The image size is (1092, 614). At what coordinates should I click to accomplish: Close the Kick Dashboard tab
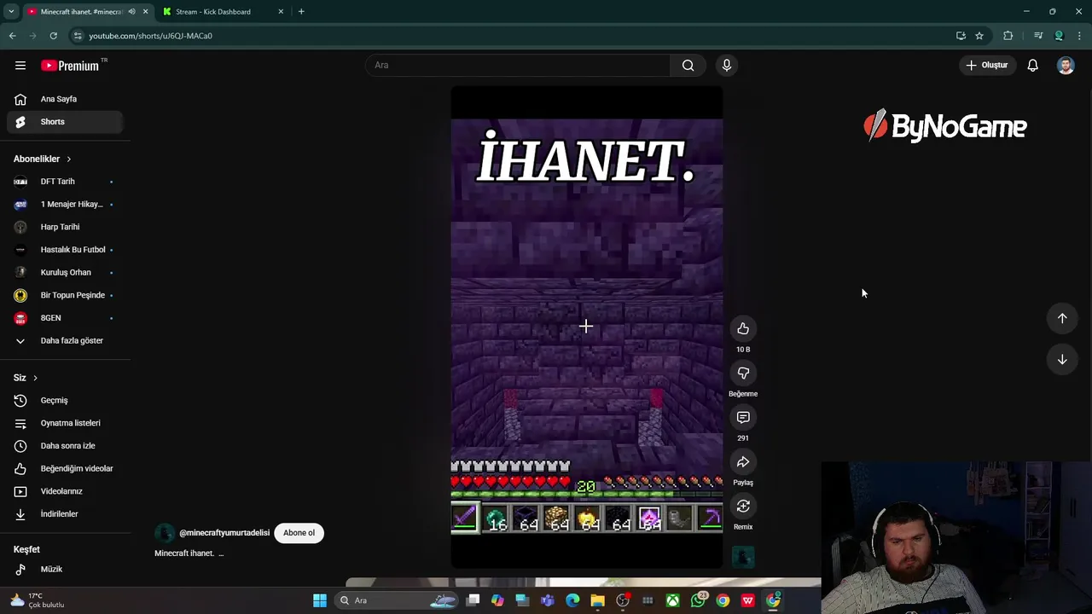coord(281,12)
